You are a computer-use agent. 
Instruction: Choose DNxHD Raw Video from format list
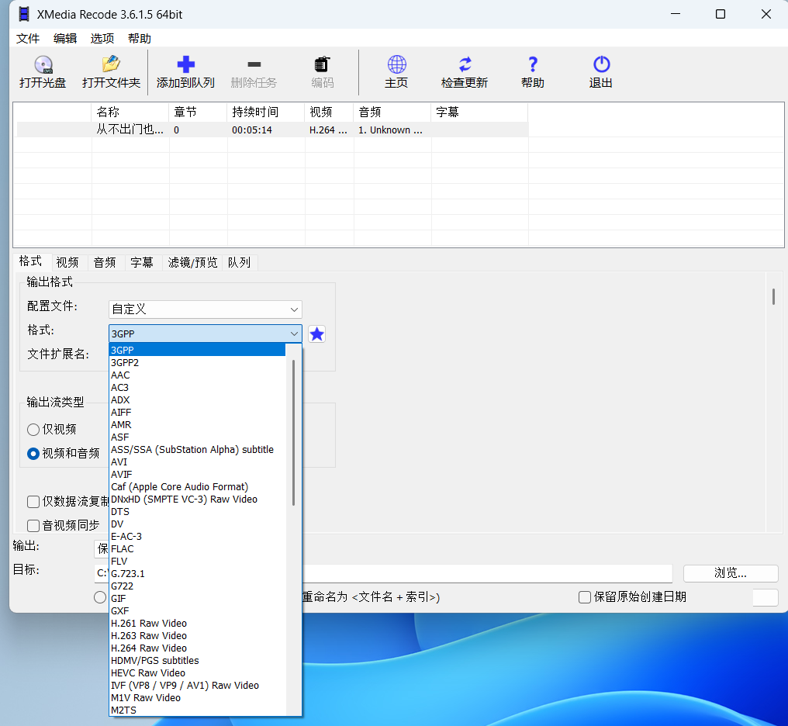pyautogui.click(x=198, y=499)
